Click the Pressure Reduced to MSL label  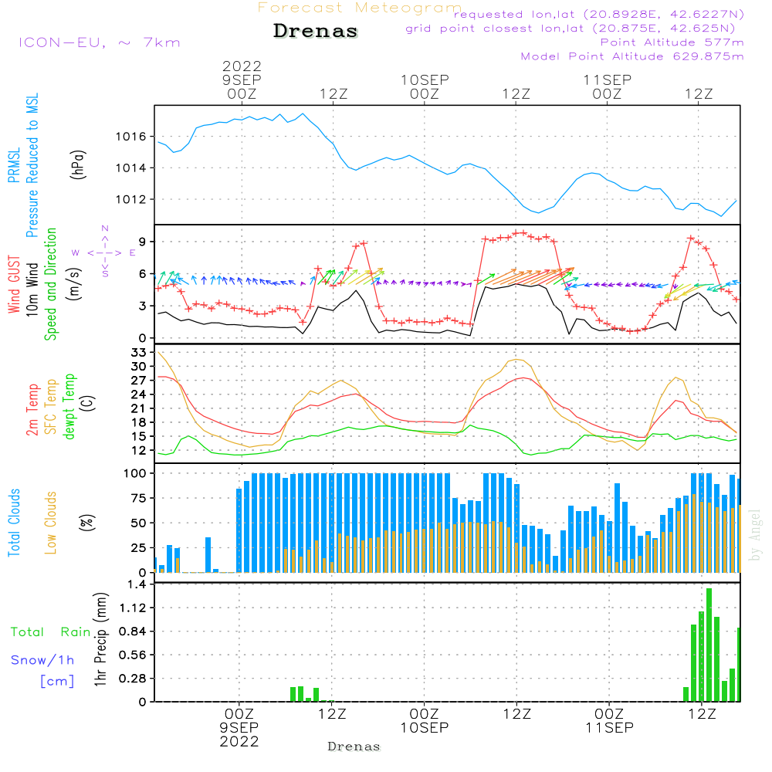[x=32, y=166]
